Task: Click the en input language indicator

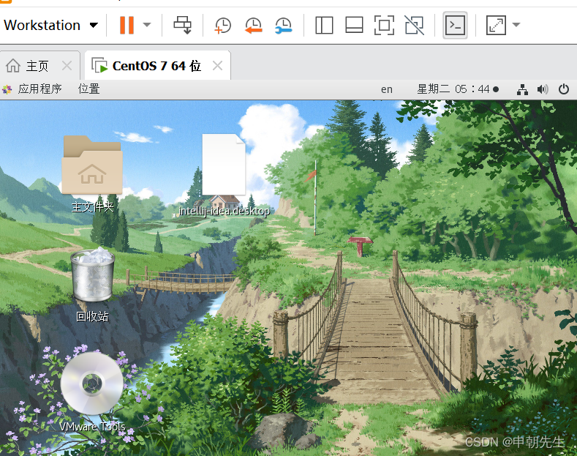Action: click(x=386, y=89)
